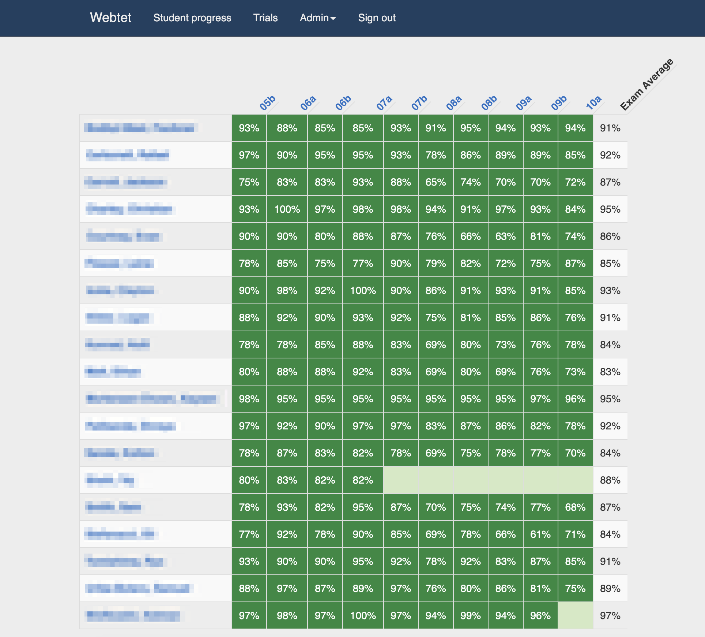Click the Sign out link

(x=377, y=18)
